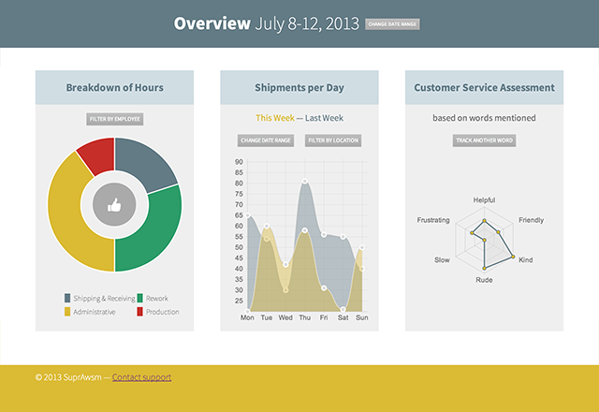Click Change Date Range button in header
Image resolution: width=599 pixels, height=412 pixels.
(x=392, y=24)
